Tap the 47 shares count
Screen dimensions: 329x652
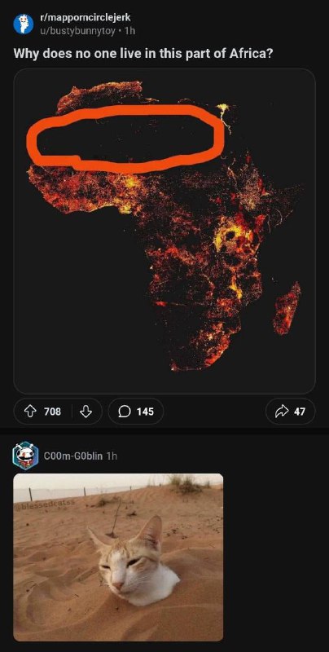click(300, 412)
